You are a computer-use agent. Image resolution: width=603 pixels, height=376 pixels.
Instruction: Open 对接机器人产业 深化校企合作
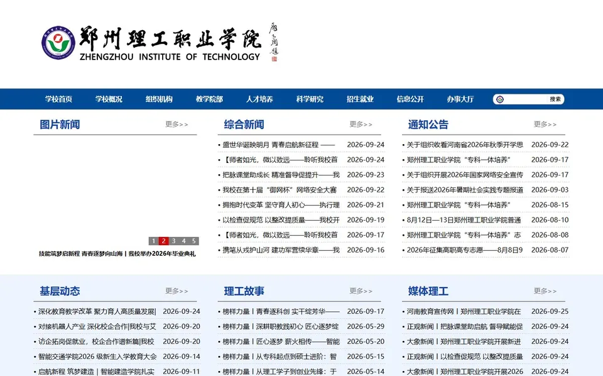coord(97,326)
